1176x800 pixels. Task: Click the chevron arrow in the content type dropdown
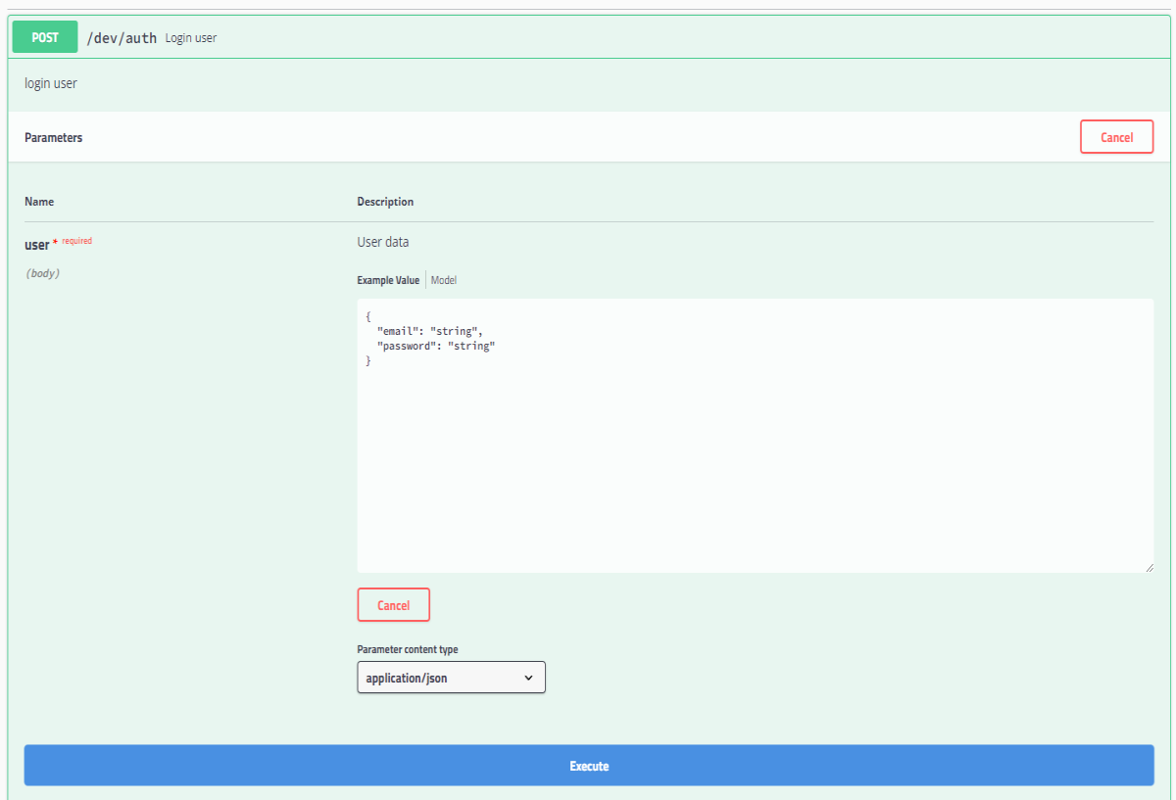528,678
